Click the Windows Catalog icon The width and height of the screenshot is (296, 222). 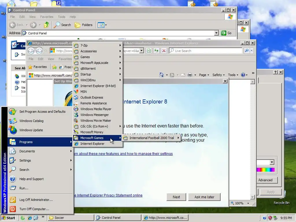tap(13, 121)
